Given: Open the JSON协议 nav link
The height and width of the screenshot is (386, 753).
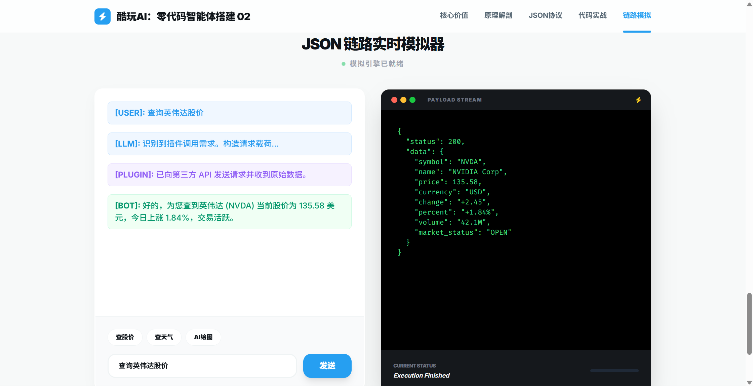Looking at the screenshot, I should pos(545,15).
